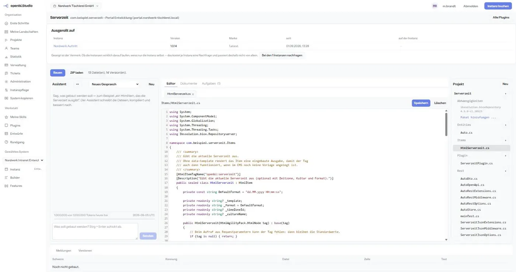Click Abmelden to log out
The width and height of the screenshot is (516, 272).
point(471,6)
